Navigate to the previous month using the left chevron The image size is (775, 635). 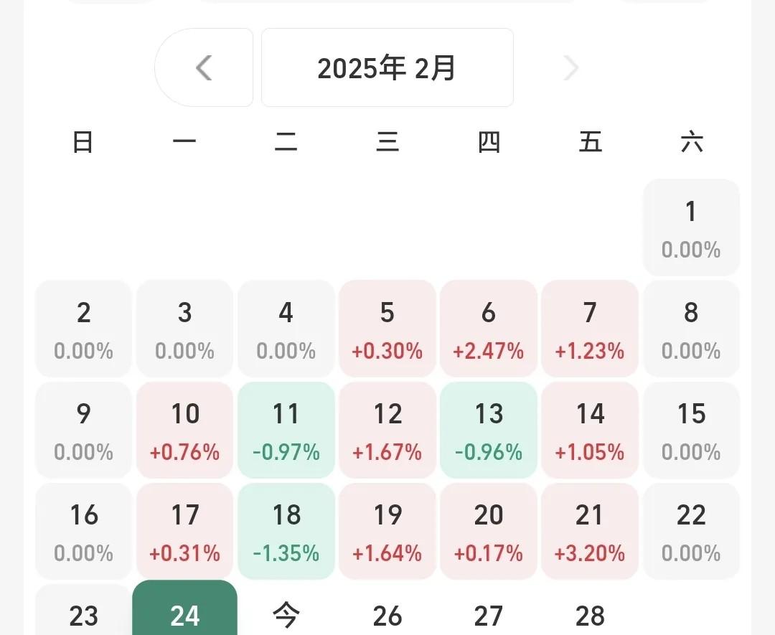point(204,67)
